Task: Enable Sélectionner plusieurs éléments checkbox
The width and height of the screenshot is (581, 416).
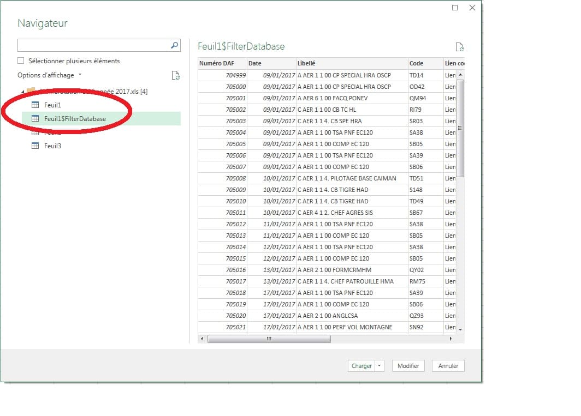Action: [21, 61]
